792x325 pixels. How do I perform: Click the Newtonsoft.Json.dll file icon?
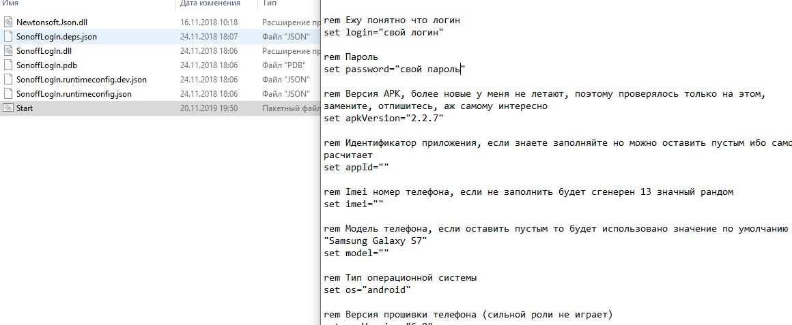pos(8,22)
